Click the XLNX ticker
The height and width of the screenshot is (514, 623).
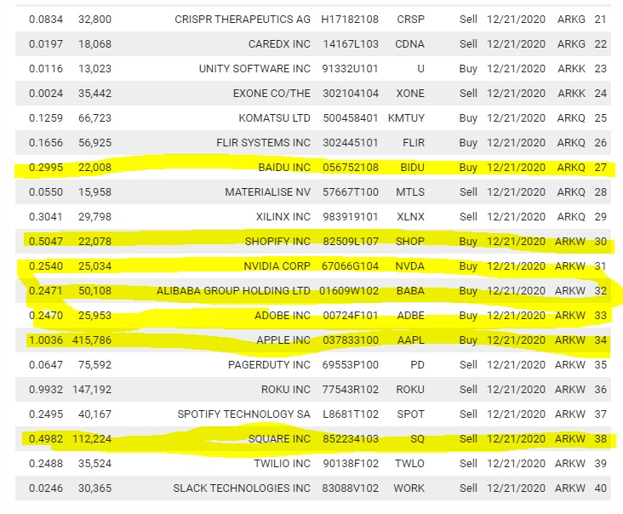[x=410, y=216]
